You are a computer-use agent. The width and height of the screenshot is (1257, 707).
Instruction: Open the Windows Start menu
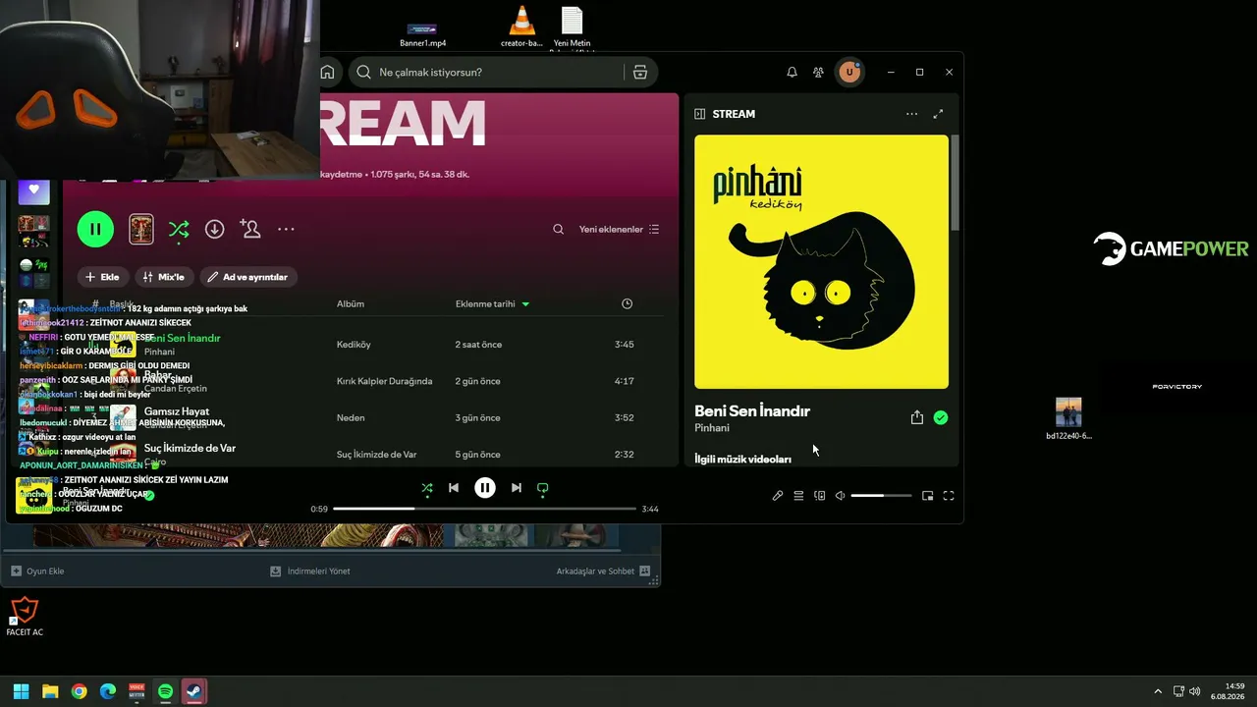(21, 691)
